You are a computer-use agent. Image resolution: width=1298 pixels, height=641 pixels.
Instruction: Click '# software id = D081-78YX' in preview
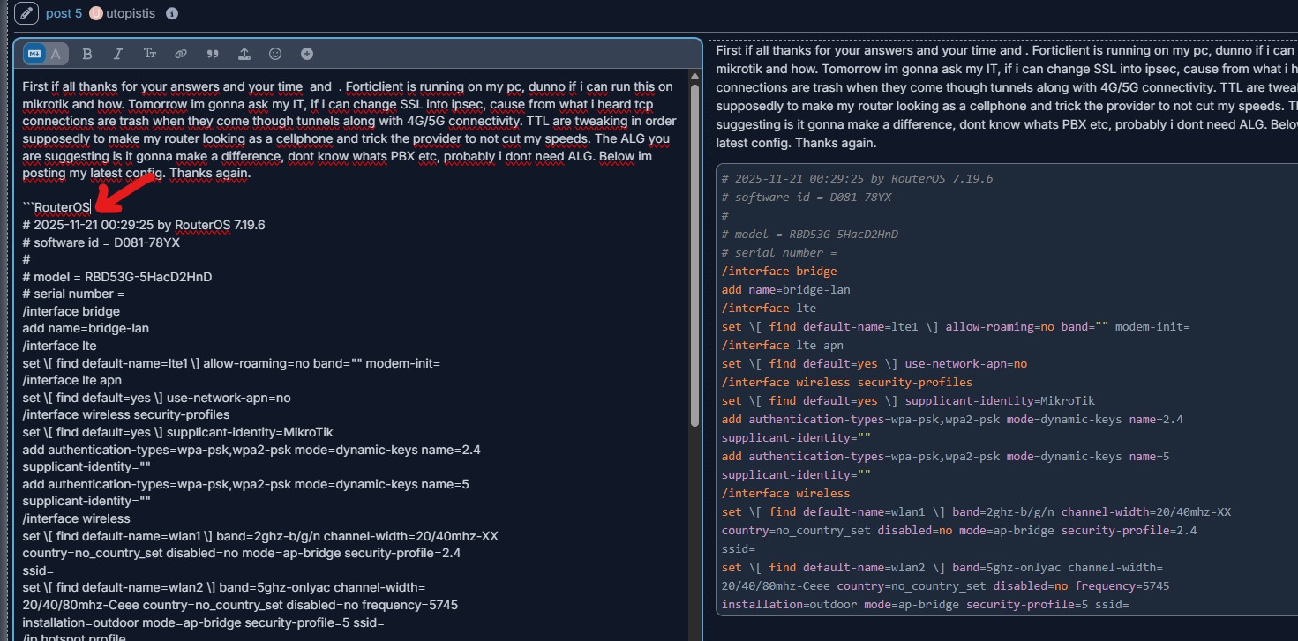[x=807, y=197]
